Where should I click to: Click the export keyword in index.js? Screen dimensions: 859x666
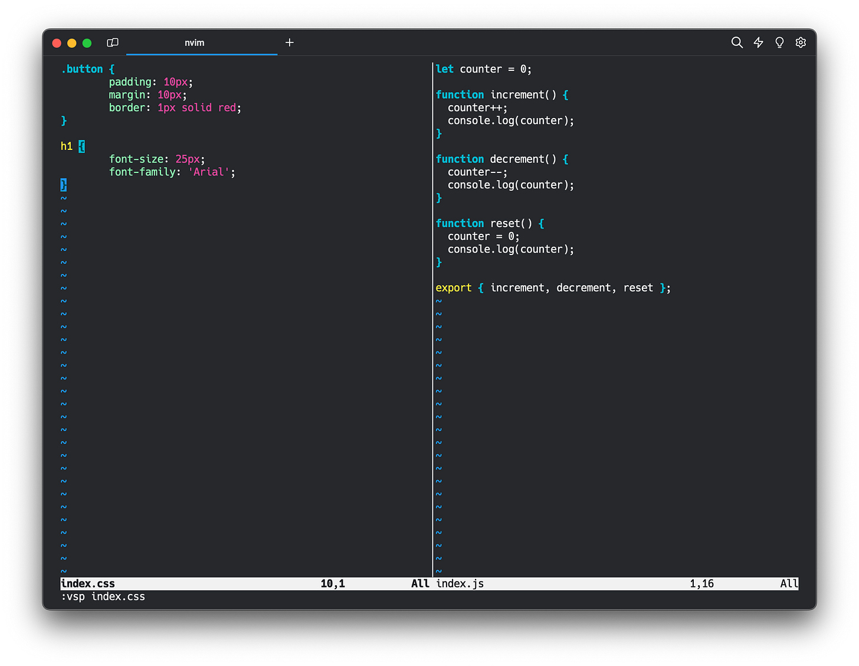(x=454, y=288)
